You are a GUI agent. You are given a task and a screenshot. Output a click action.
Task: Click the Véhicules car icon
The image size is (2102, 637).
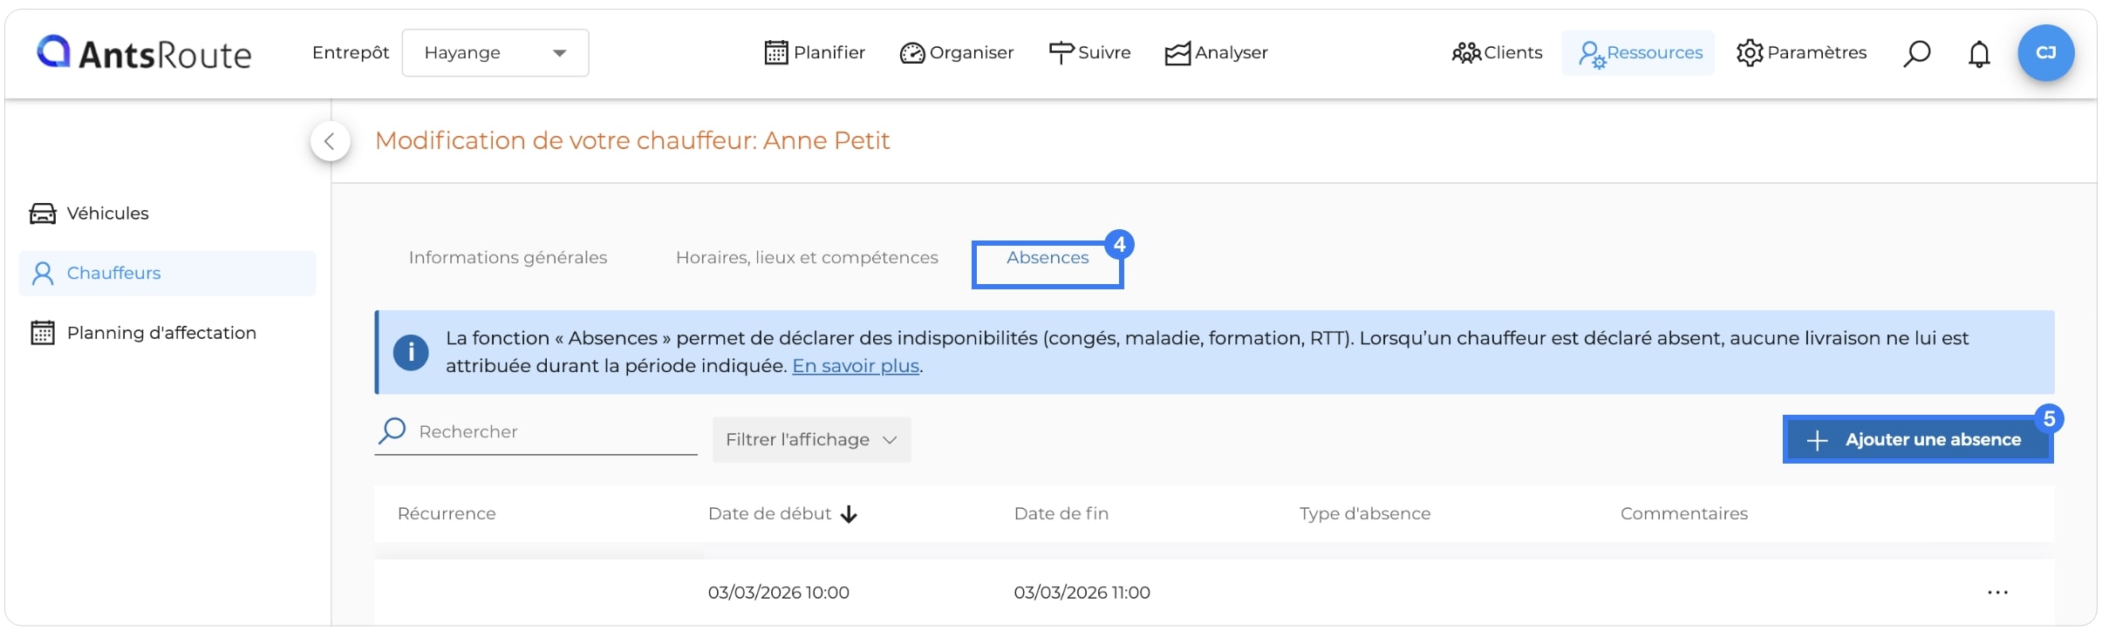[43, 213]
